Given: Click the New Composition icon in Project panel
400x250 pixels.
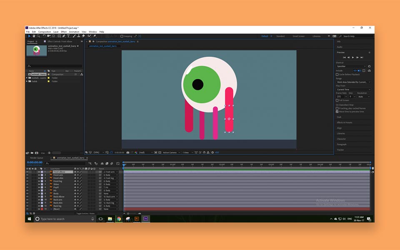Looking at the screenshot, I should point(37,153).
